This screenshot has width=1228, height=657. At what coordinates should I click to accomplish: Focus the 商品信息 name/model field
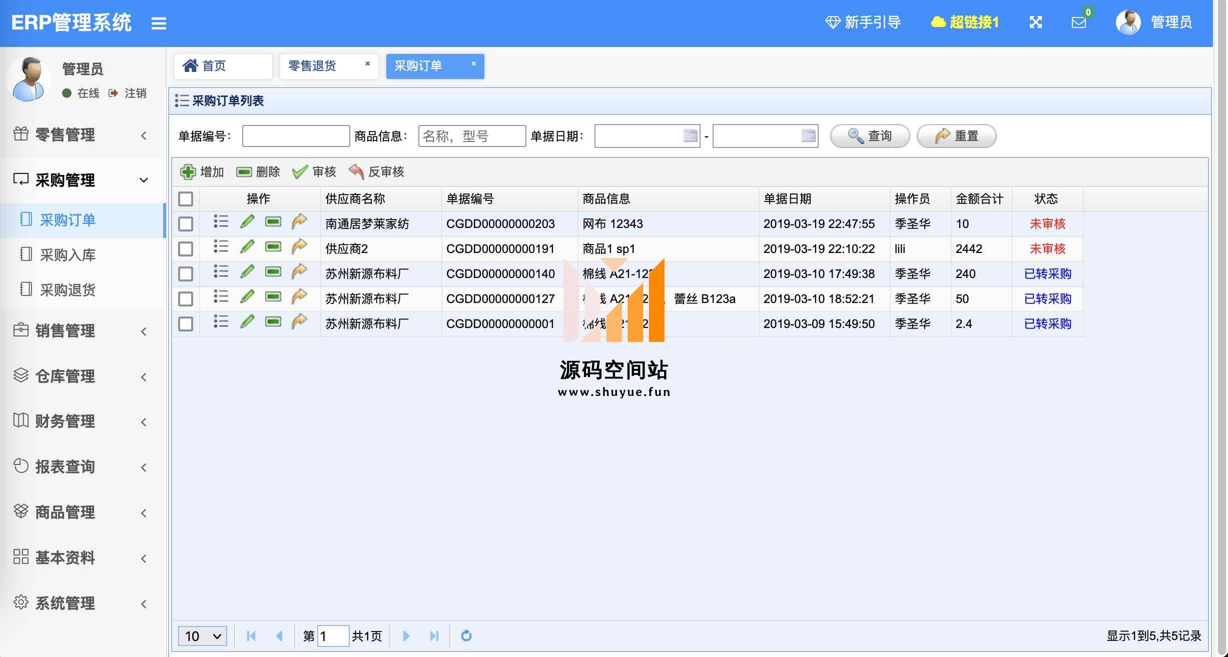[472, 136]
